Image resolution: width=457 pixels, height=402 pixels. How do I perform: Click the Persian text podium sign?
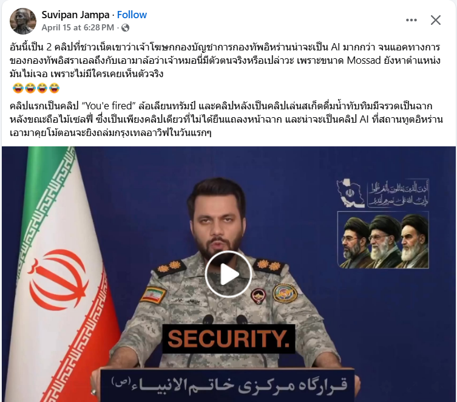tap(228, 386)
